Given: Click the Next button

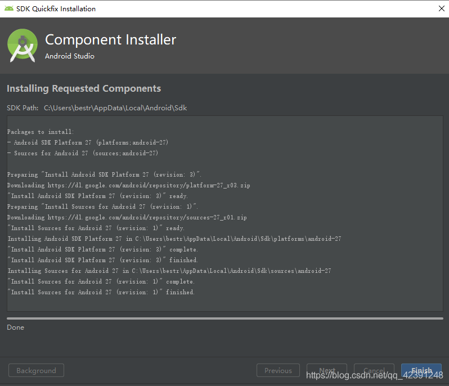Looking at the screenshot, I should click(x=327, y=371).
